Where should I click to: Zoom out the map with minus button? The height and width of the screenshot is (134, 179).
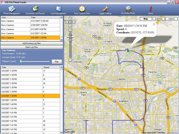coord(70,60)
